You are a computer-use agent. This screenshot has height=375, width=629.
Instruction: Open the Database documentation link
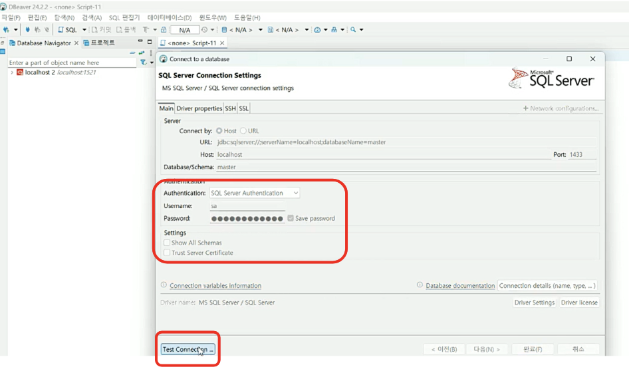[460, 286]
